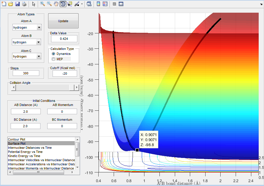
Task: Select the Dynamics calculation type
Action: [53, 54]
